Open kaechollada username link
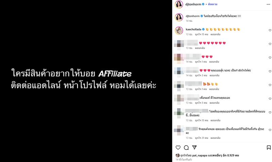Image resolution: width=272 pixels, height=162 pixels. (193, 29)
